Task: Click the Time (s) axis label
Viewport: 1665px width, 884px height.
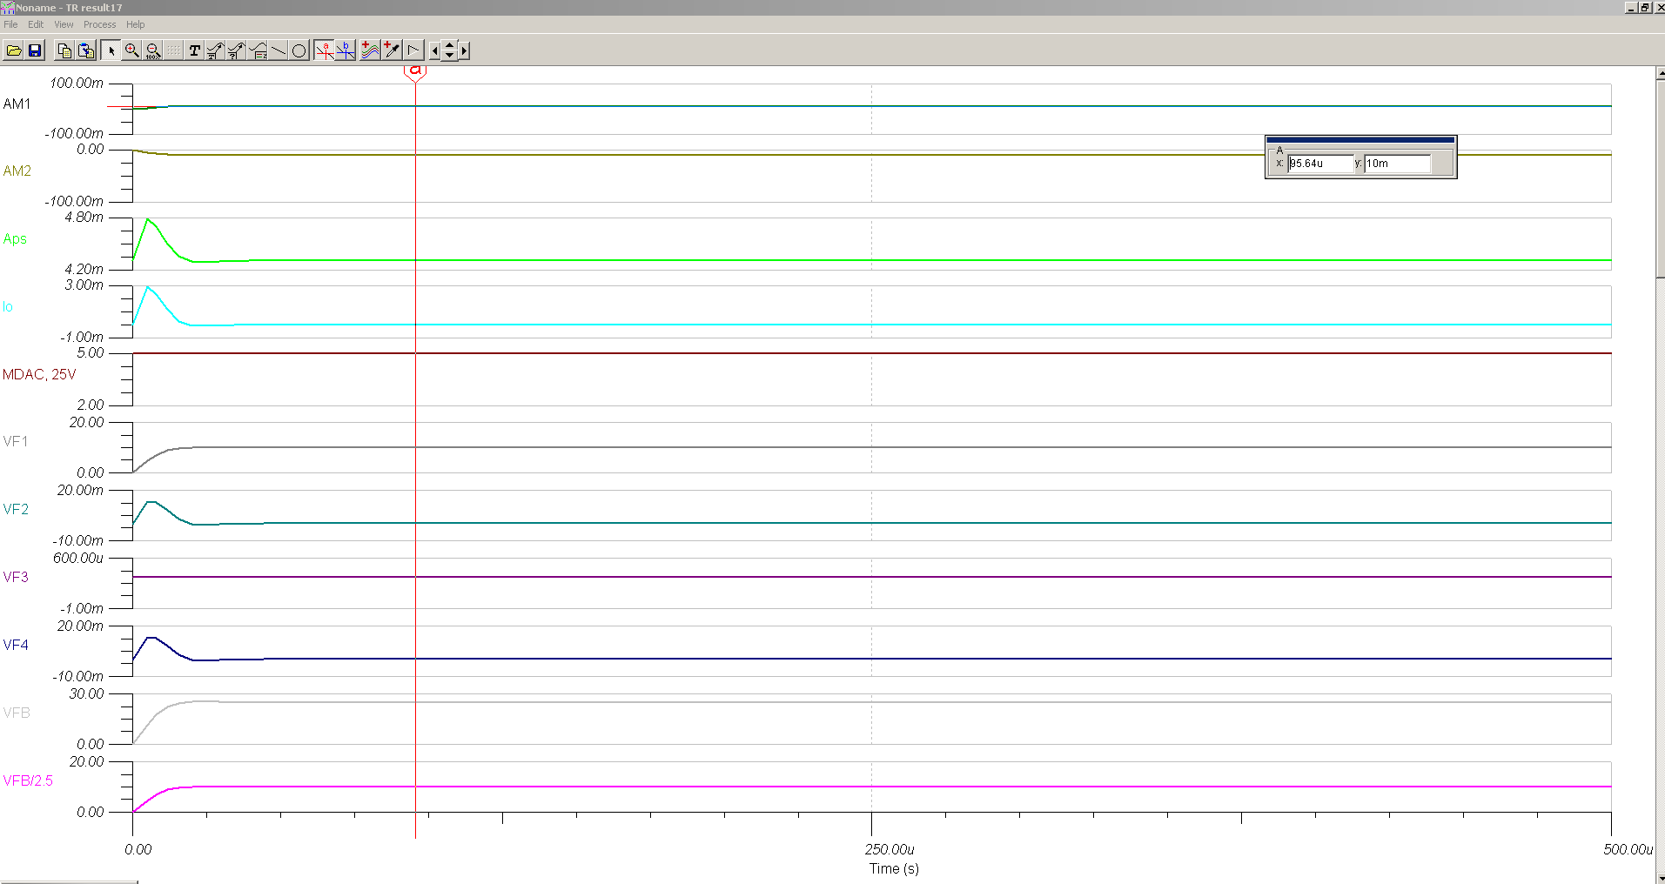Action: pos(894,868)
